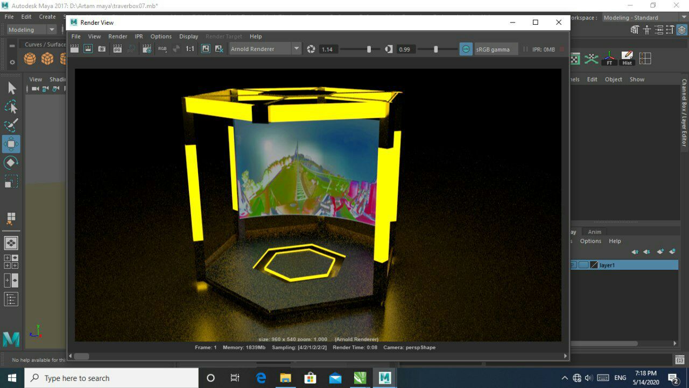The width and height of the screenshot is (689, 388).
Task: Open Render View File menu
Action: 76,37
